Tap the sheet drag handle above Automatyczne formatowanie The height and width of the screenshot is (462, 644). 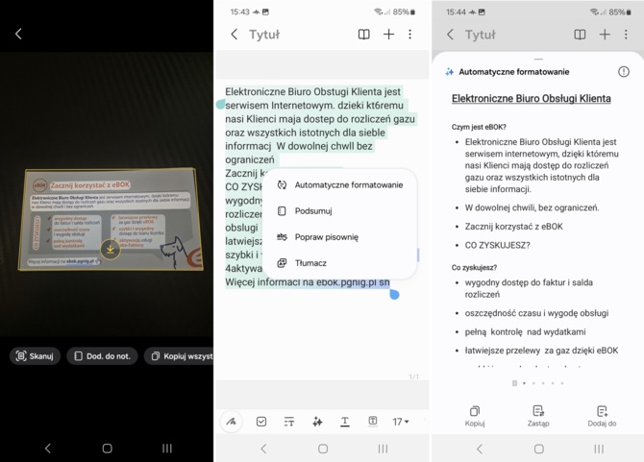(x=538, y=60)
